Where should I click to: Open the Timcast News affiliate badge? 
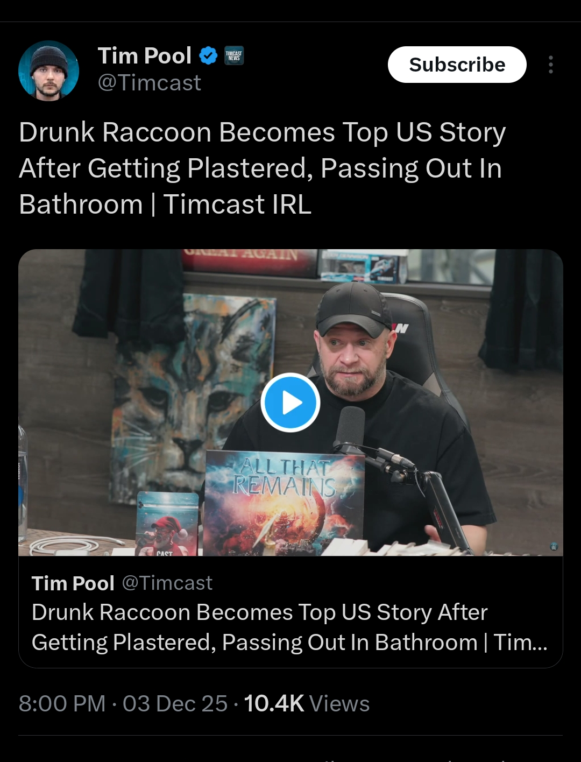coord(233,55)
